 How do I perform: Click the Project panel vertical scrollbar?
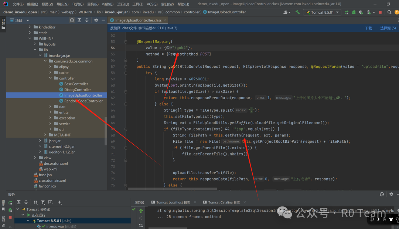pyautogui.click(x=106, y=131)
